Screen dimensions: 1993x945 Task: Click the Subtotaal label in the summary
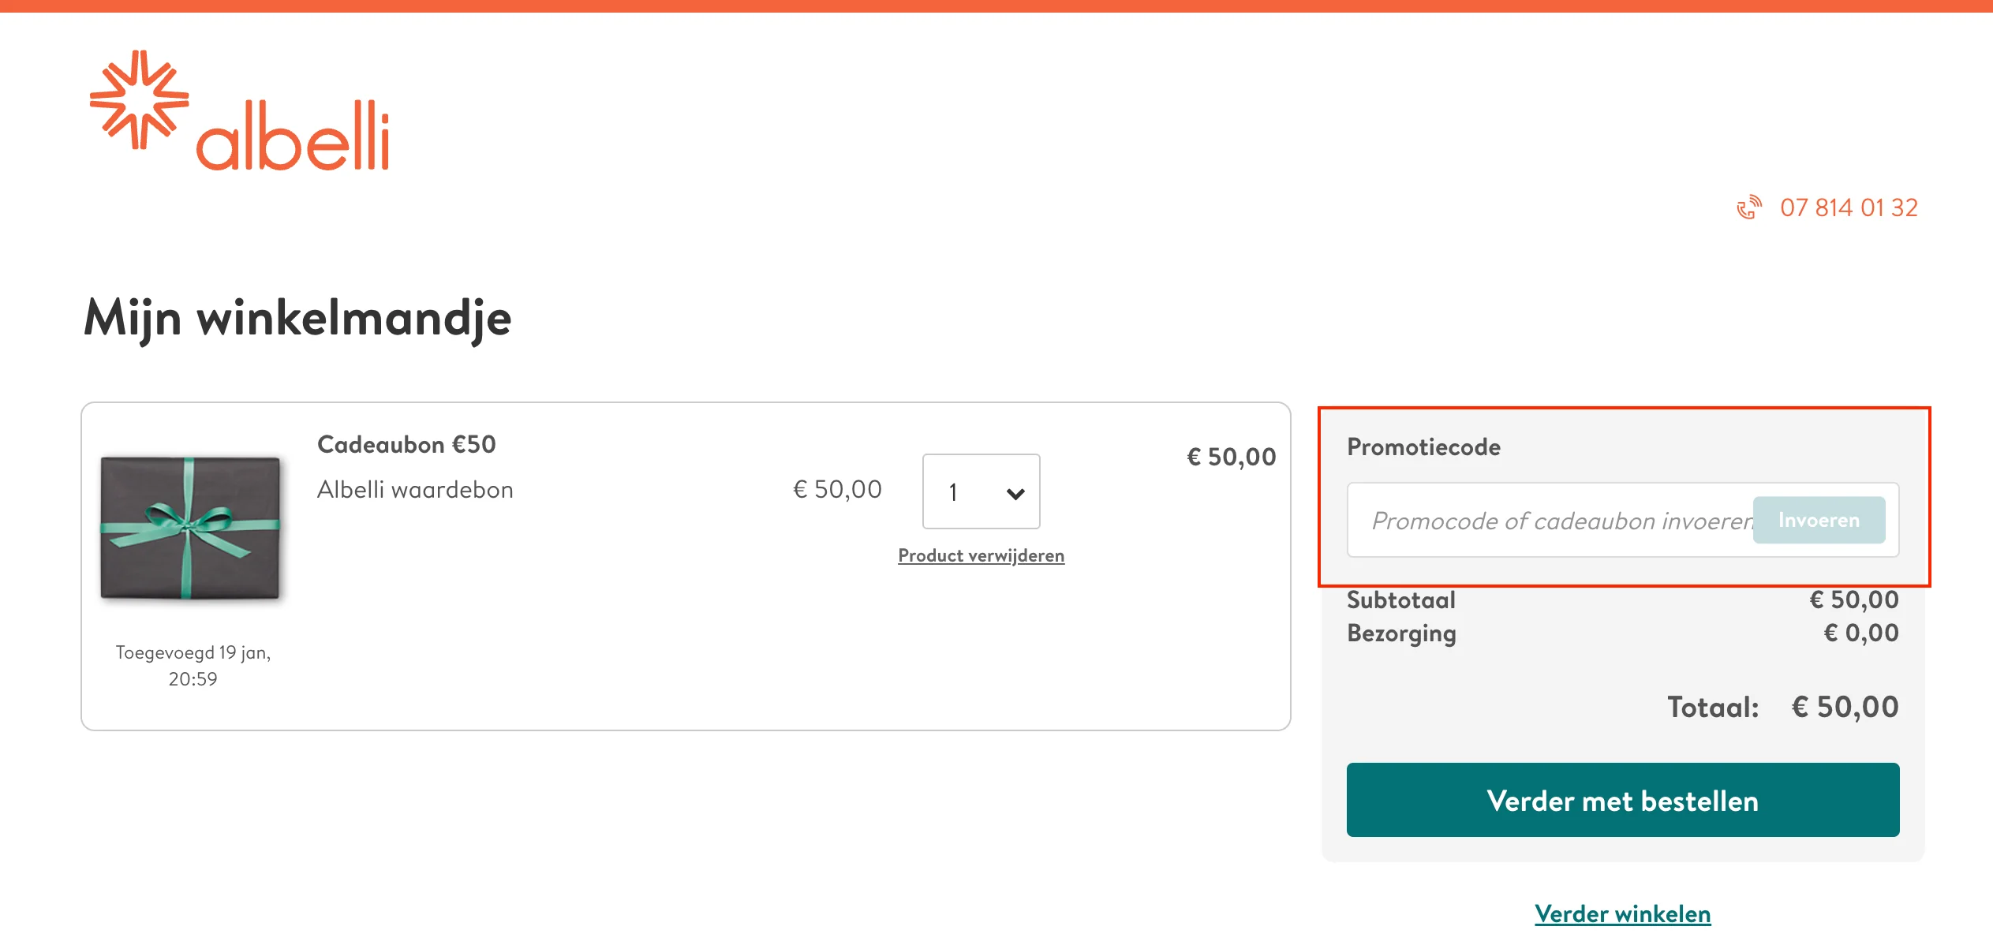(1400, 600)
